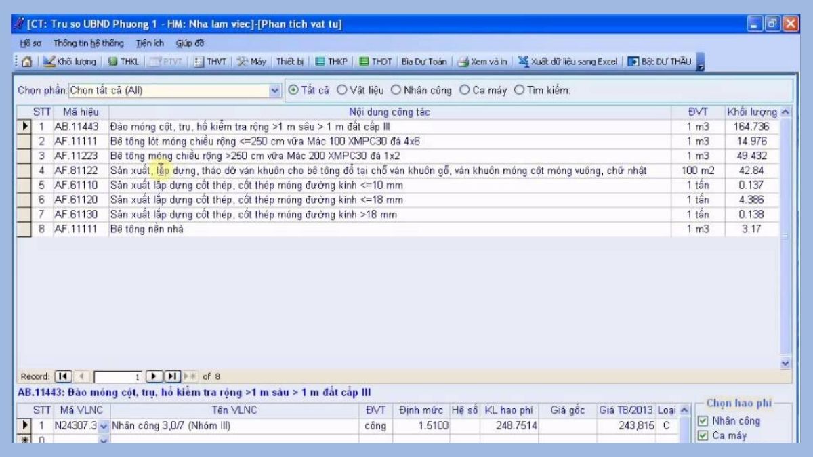
Task: Click the cell AF.81122
Action: [81, 171]
